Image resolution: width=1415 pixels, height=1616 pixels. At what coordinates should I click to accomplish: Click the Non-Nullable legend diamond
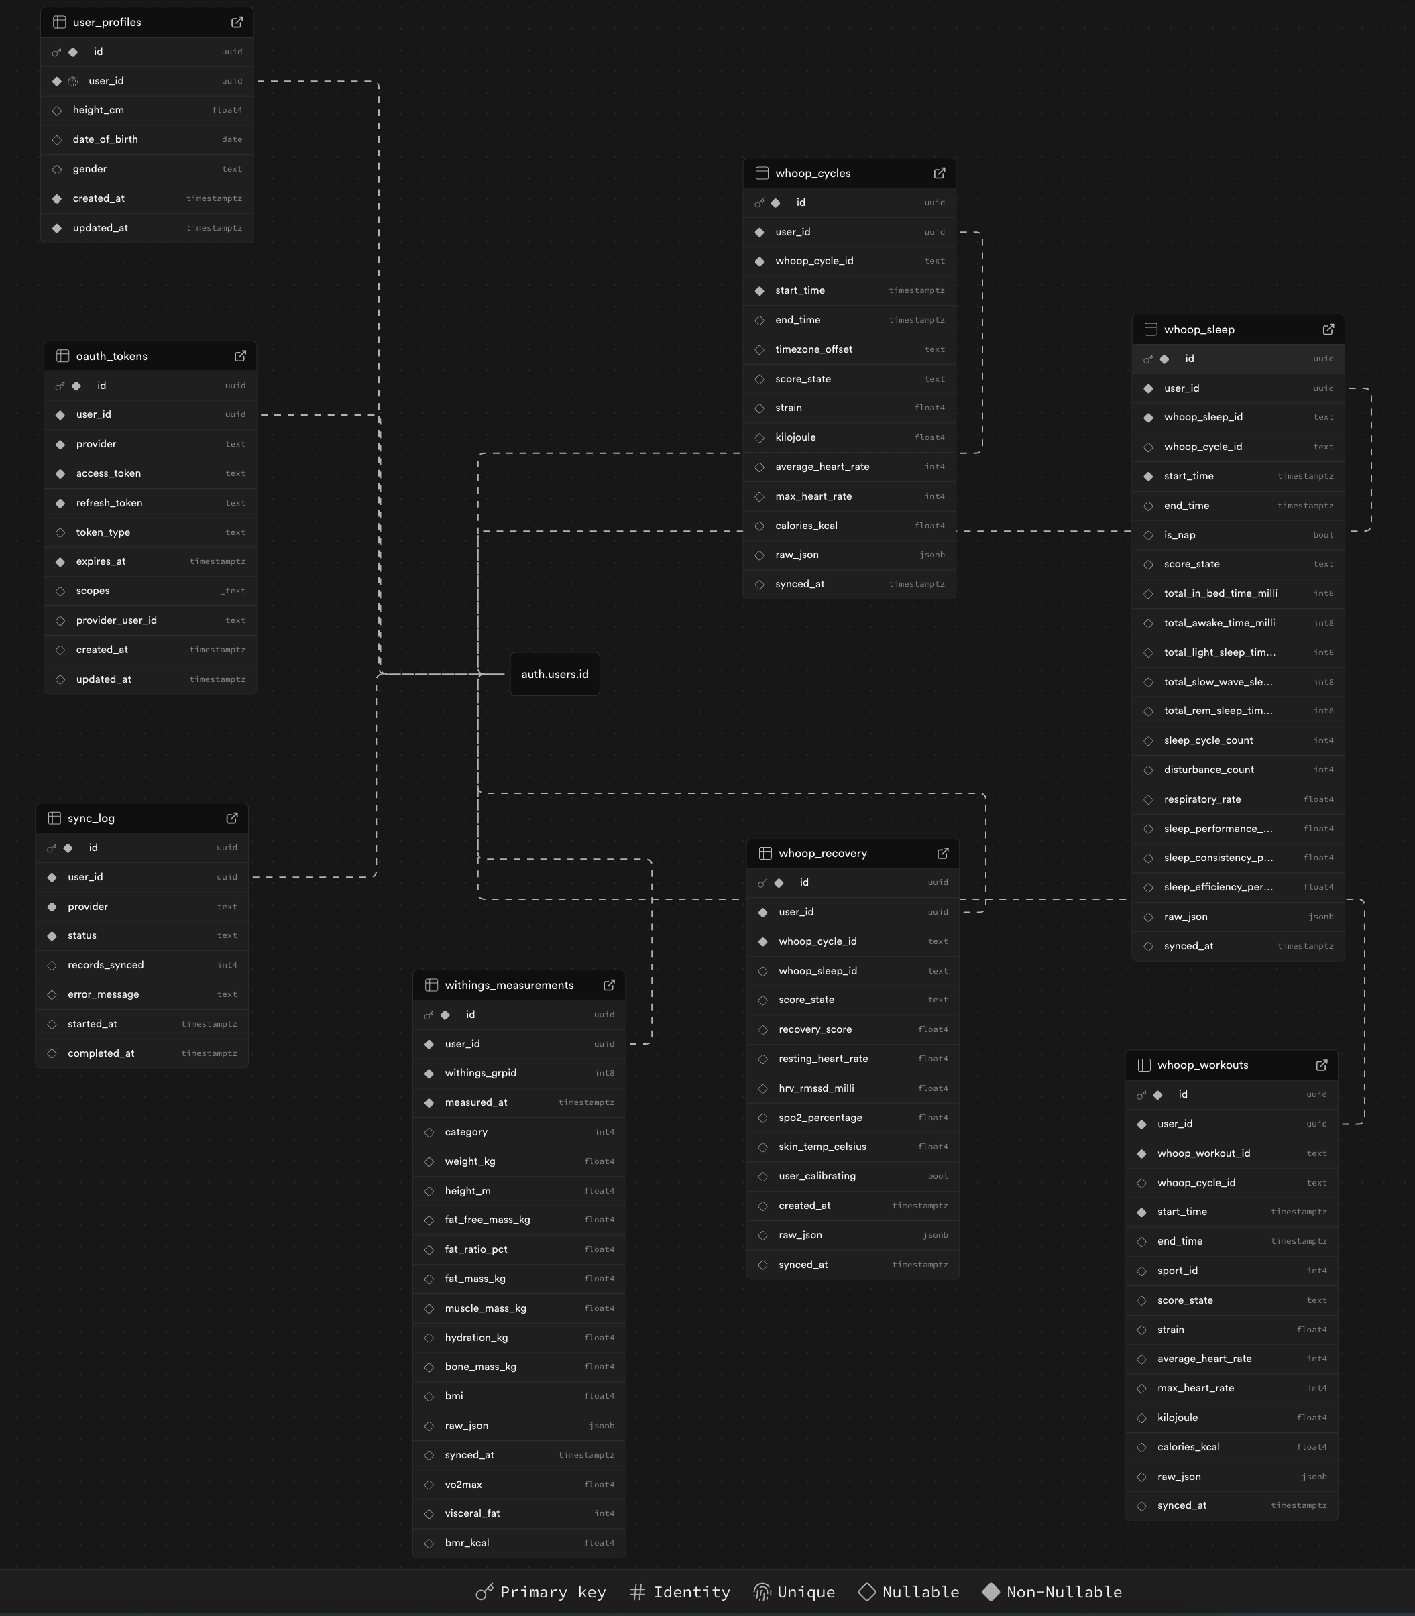(991, 1592)
